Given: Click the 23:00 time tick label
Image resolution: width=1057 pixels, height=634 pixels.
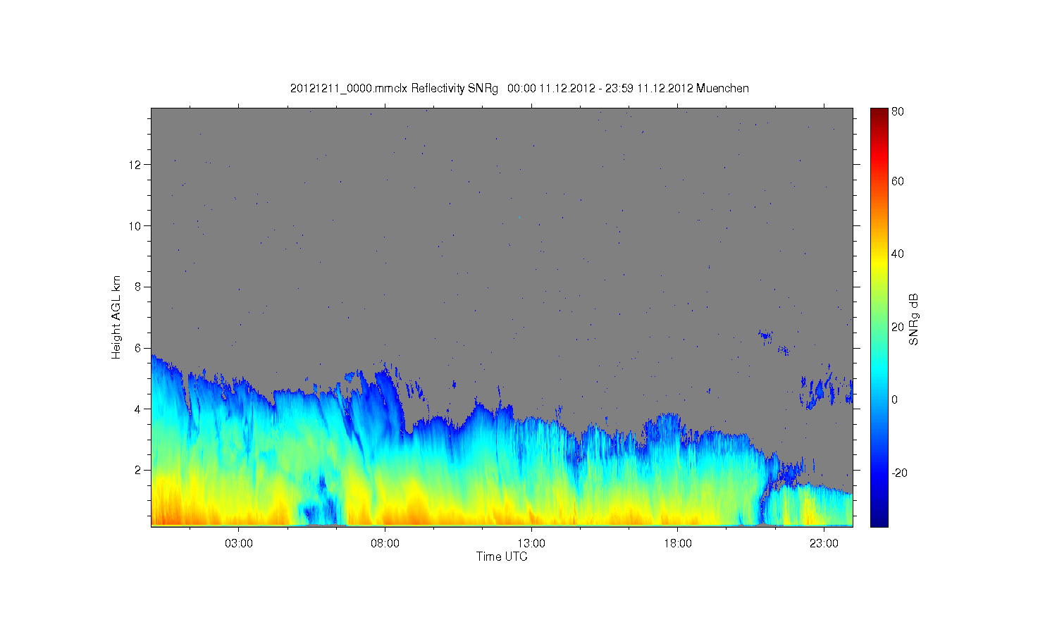Looking at the screenshot, I should click(824, 543).
